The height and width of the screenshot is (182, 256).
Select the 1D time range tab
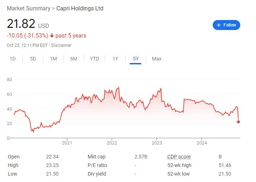click(x=13, y=59)
